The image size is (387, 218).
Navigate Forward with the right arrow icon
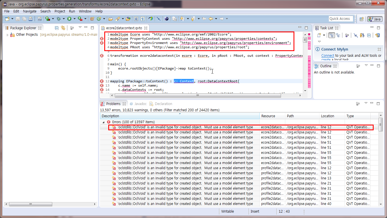click(x=221, y=19)
